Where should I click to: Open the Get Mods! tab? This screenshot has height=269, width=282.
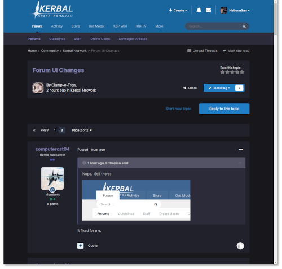tap(96, 26)
